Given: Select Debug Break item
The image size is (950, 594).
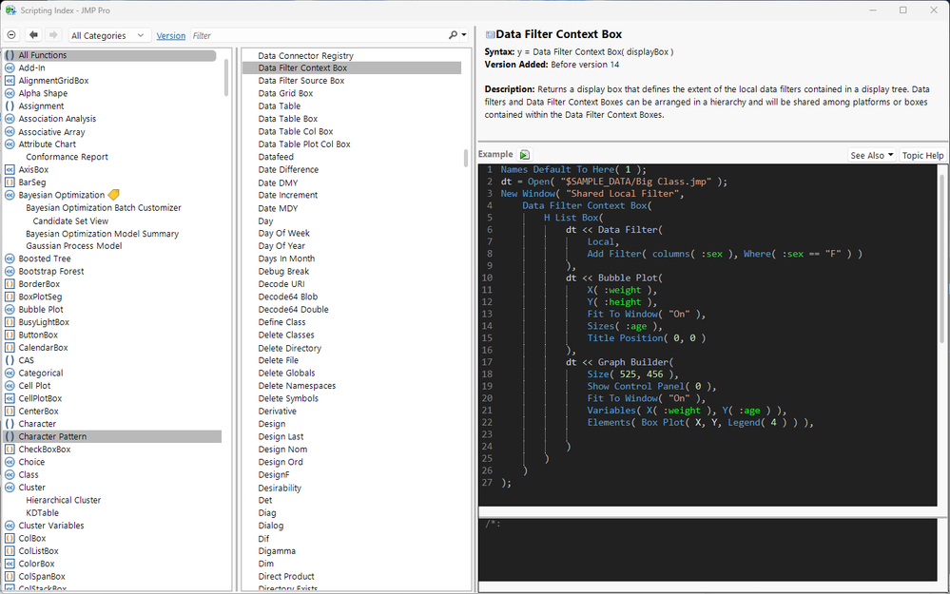Looking at the screenshot, I should (283, 271).
